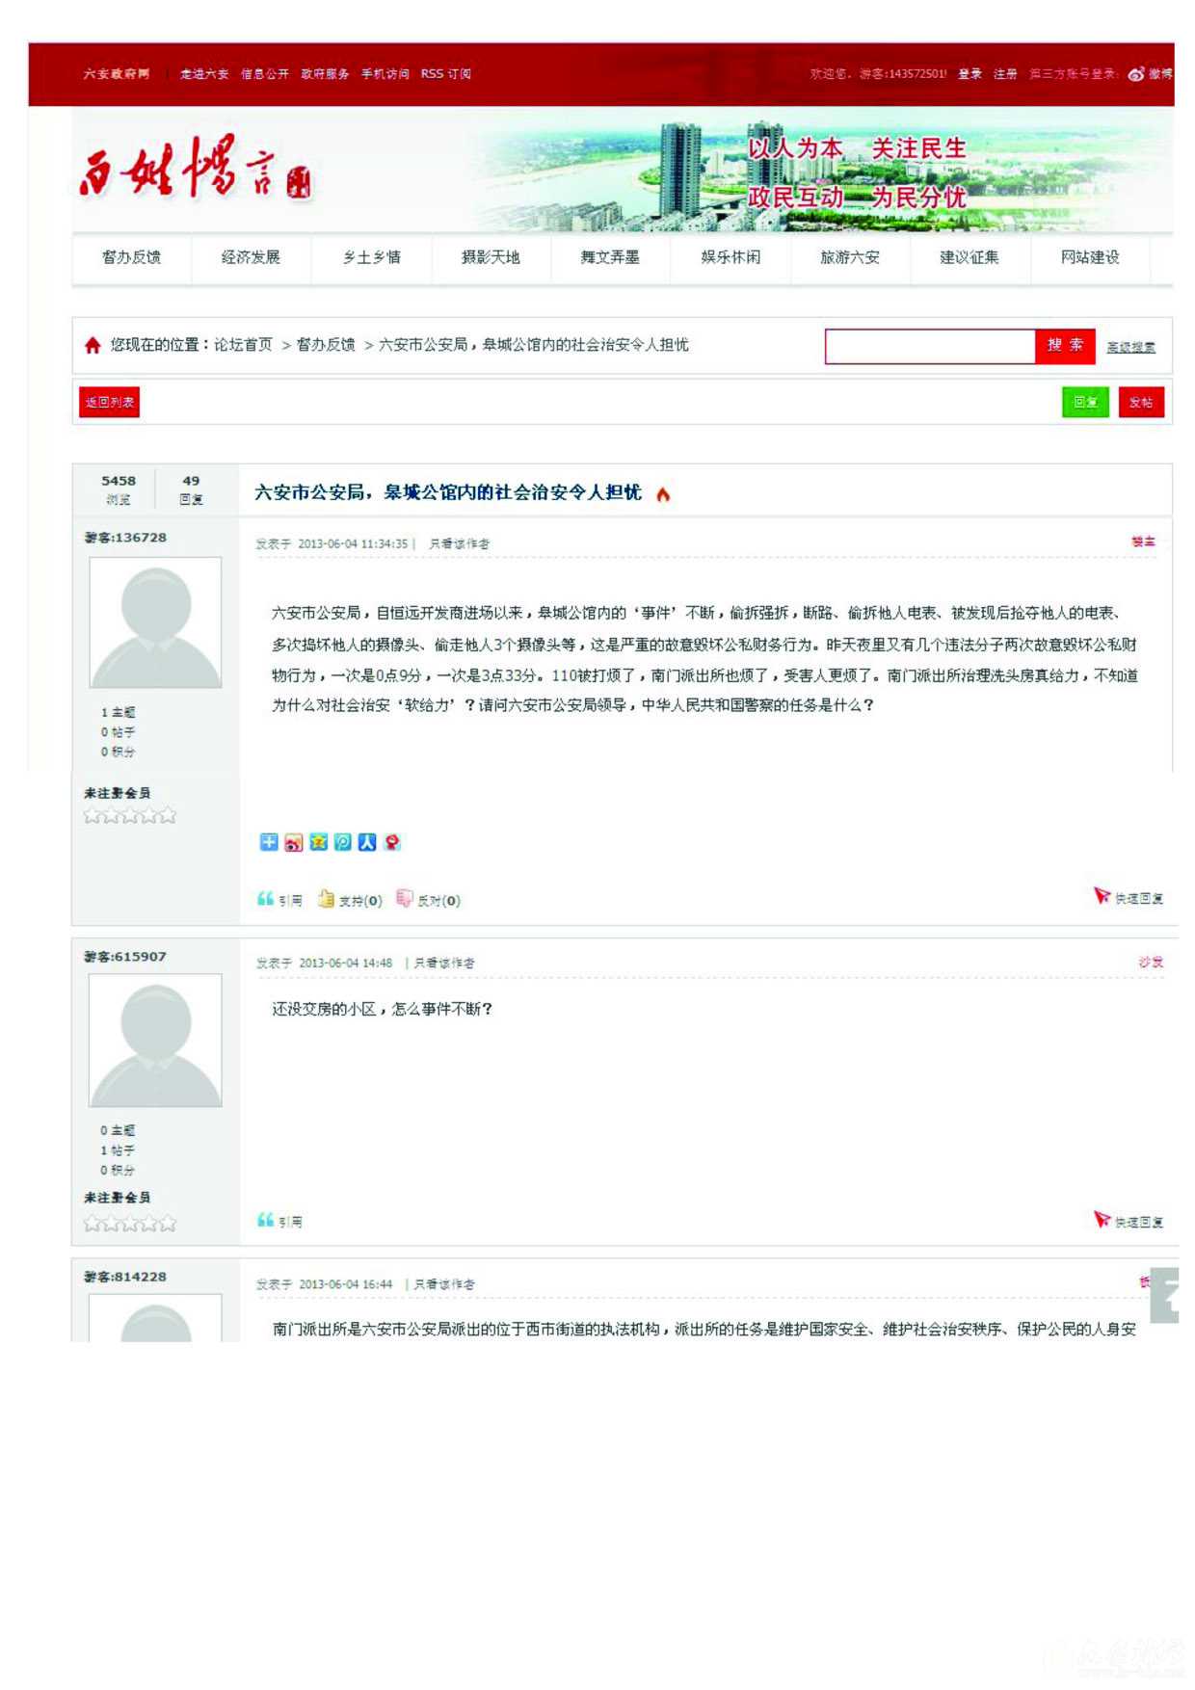The height and width of the screenshot is (1690, 1195).
Task: Focus the forum search input field
Action: (930, 346)
